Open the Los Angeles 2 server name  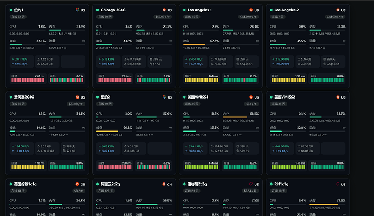tap(287, 10)
